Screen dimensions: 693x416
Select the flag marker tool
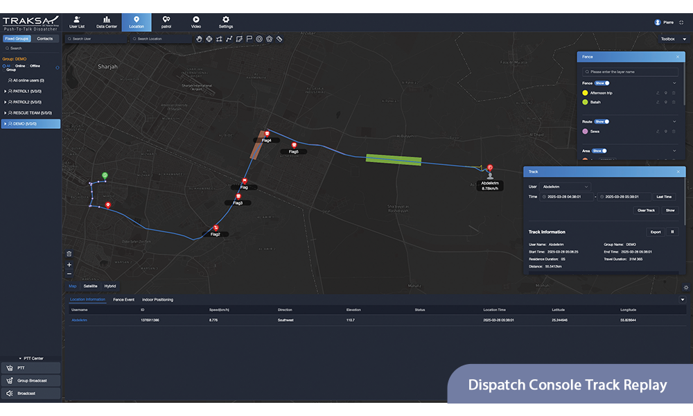click(x=249, y=39)
